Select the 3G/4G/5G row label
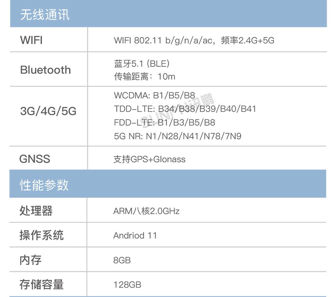Image resolution: width=336 pixels, height=297 pixels. [x=48, y=112]
